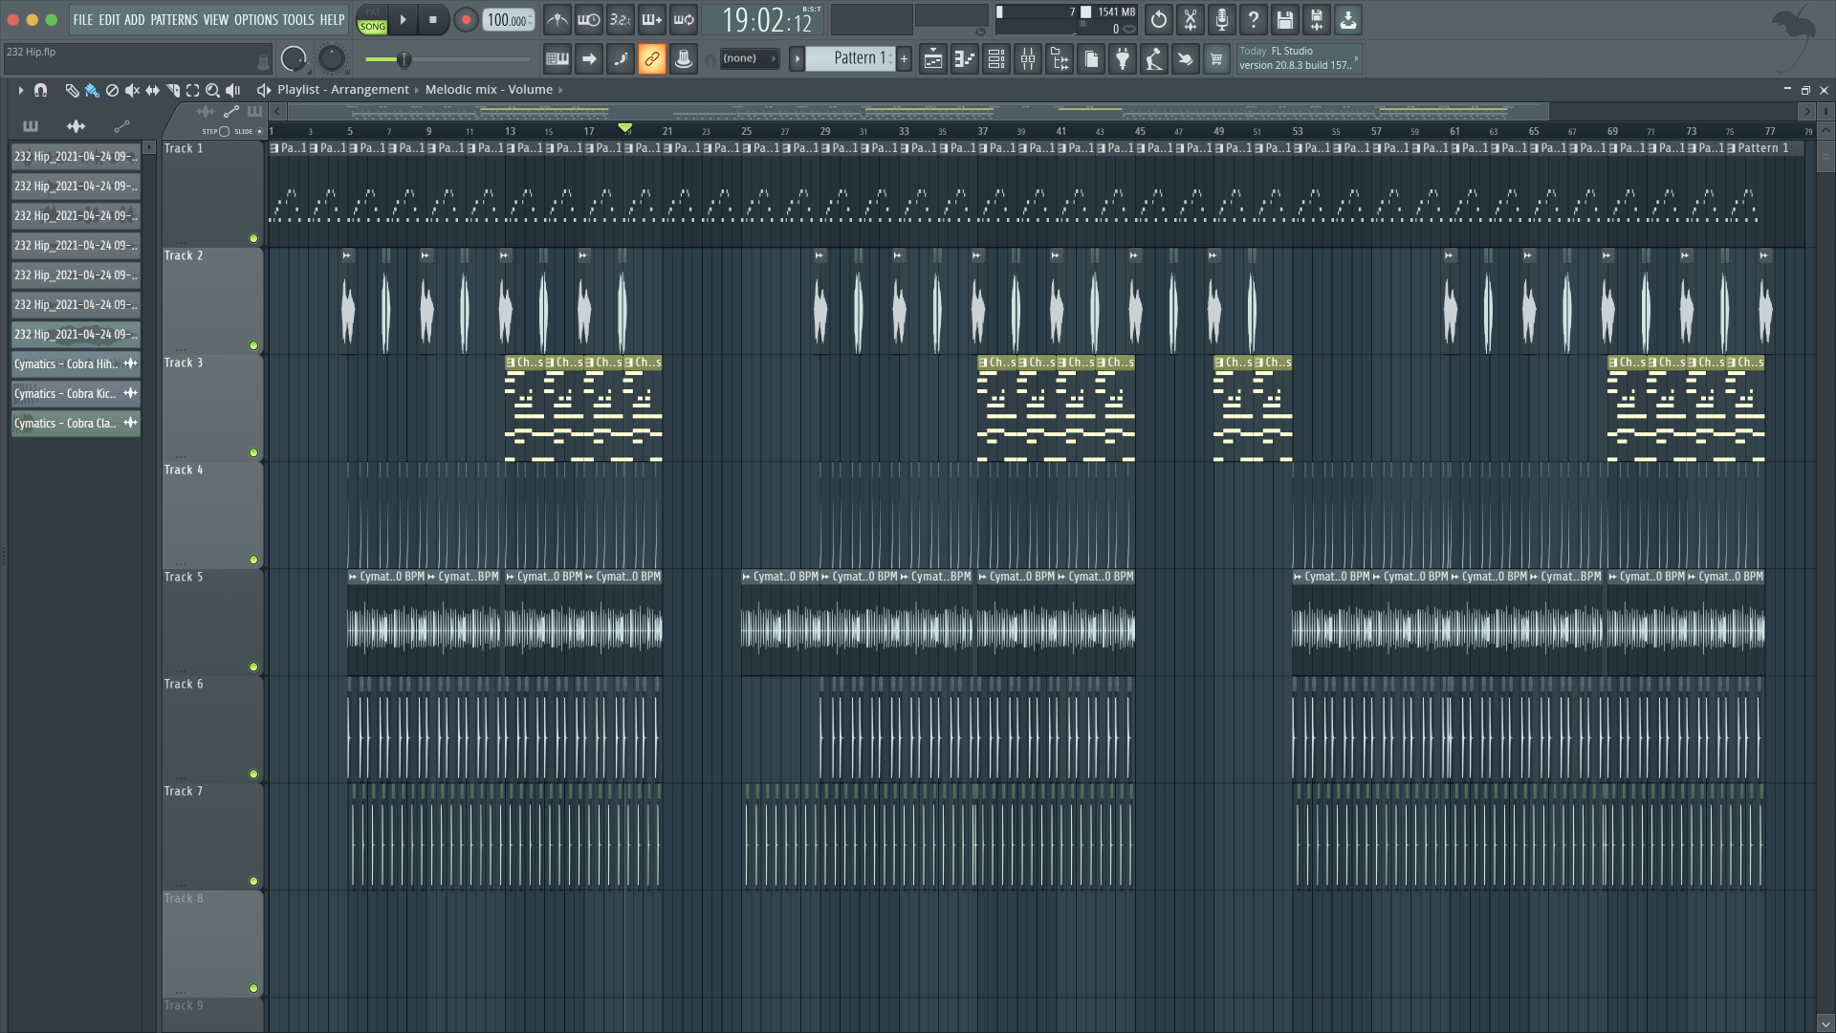Viewport: 1836px width, 1033px height.
Task: Select the Mute tool
Action: coord(132,90)
